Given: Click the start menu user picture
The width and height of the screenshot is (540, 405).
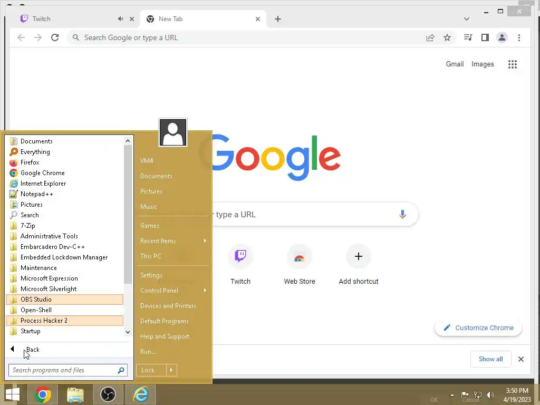Looking at the screenshot, I should click(x=173, y=132).
